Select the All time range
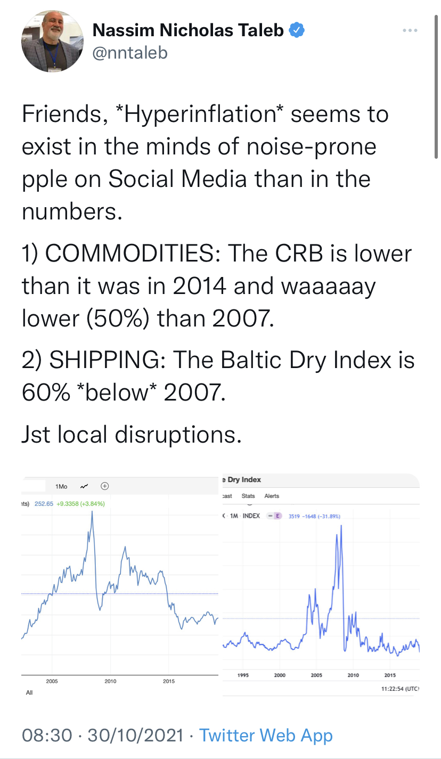The height and width of the screenshot is (759, 441). click(29, 692)
